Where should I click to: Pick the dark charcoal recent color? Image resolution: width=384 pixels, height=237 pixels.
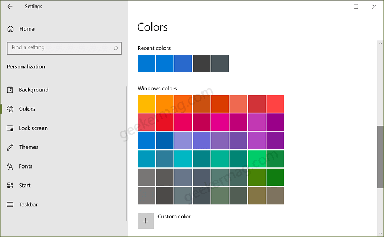[x=201, y=63]
